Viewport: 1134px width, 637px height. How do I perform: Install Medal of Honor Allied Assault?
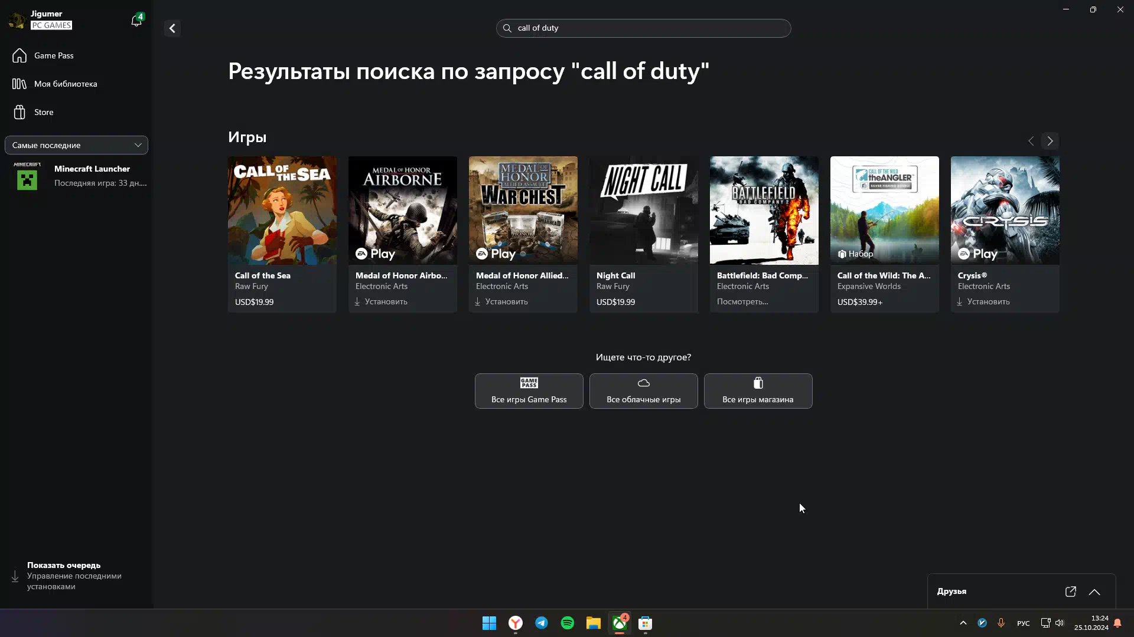tap(501, 301)
